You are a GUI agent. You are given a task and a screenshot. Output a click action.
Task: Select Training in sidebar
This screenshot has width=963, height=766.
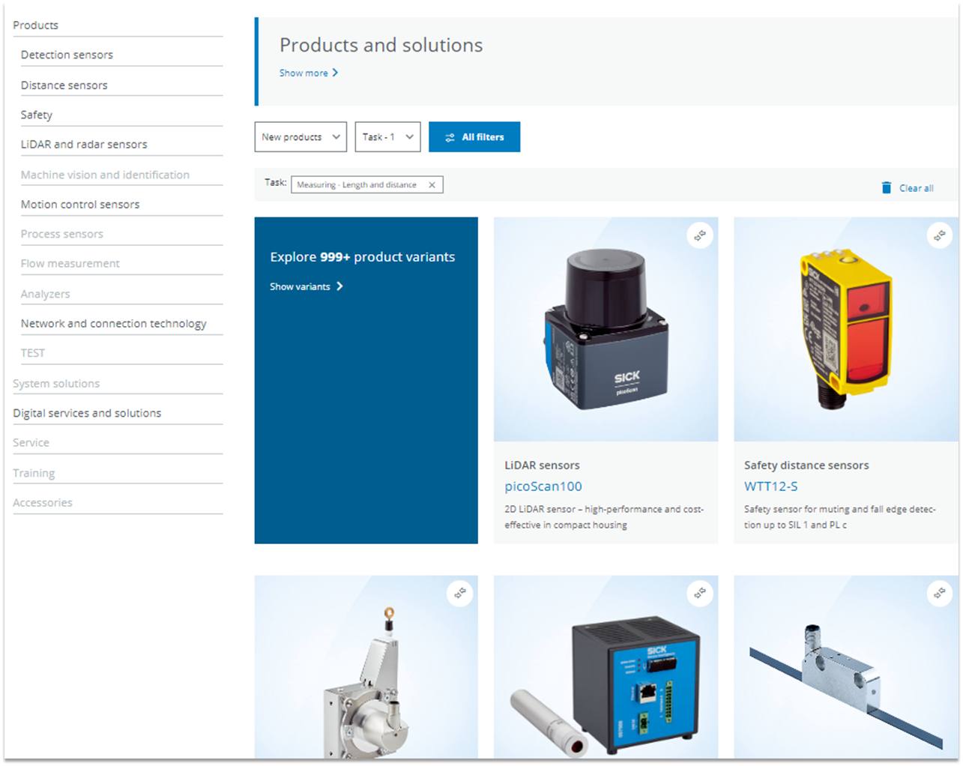coord(34,473)
